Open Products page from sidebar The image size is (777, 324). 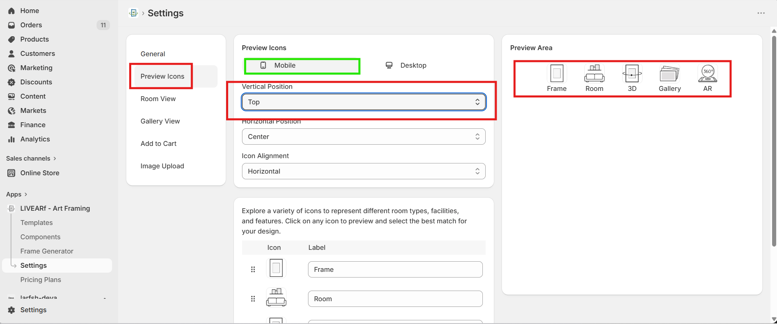point(35,39)
